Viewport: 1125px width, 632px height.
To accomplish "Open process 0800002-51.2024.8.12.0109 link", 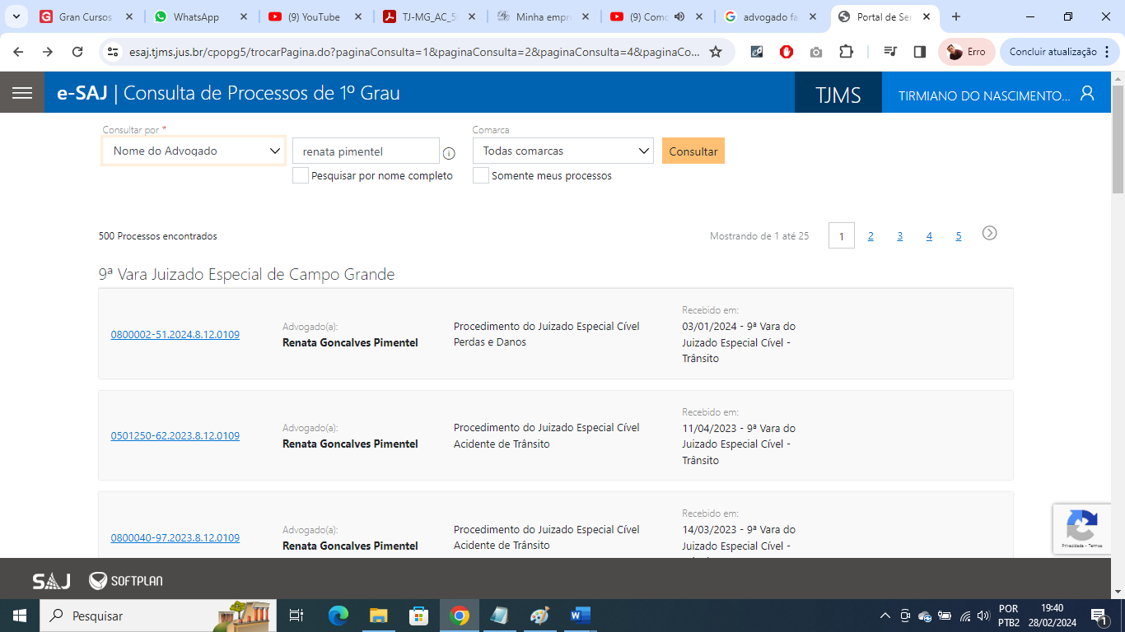I will 175,335.
